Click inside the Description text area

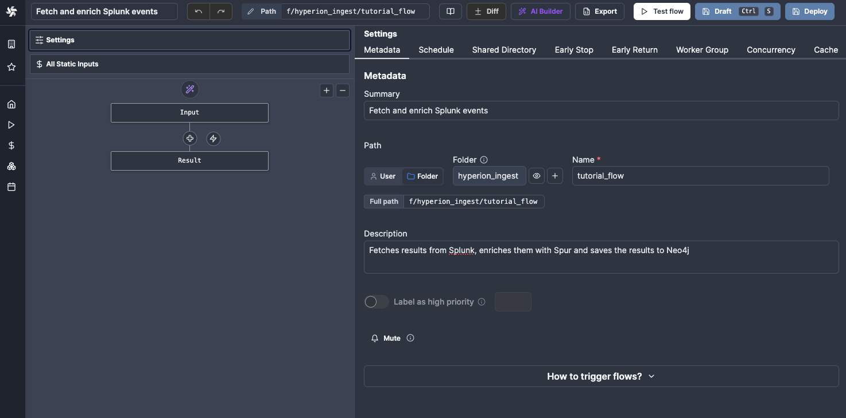[601, 257]
